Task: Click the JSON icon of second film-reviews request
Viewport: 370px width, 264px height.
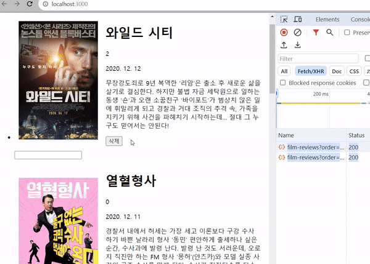Action: [282, 158]
